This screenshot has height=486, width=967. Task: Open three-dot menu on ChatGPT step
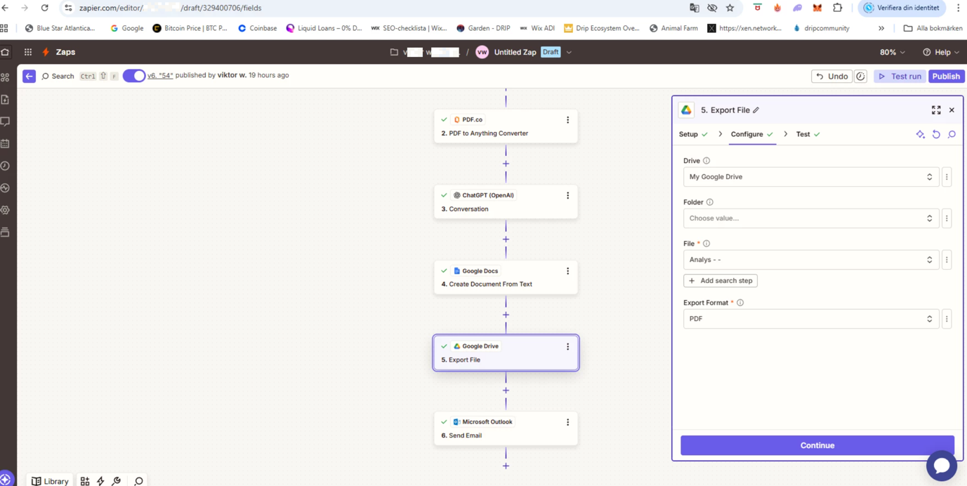coord(567,196)
